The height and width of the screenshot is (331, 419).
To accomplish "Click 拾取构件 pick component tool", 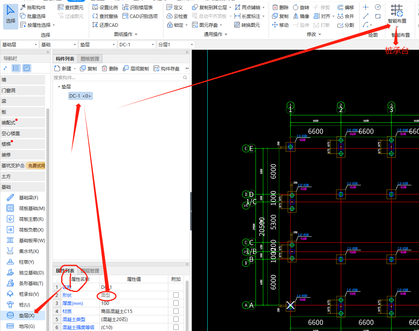I will tap(33, 8).
